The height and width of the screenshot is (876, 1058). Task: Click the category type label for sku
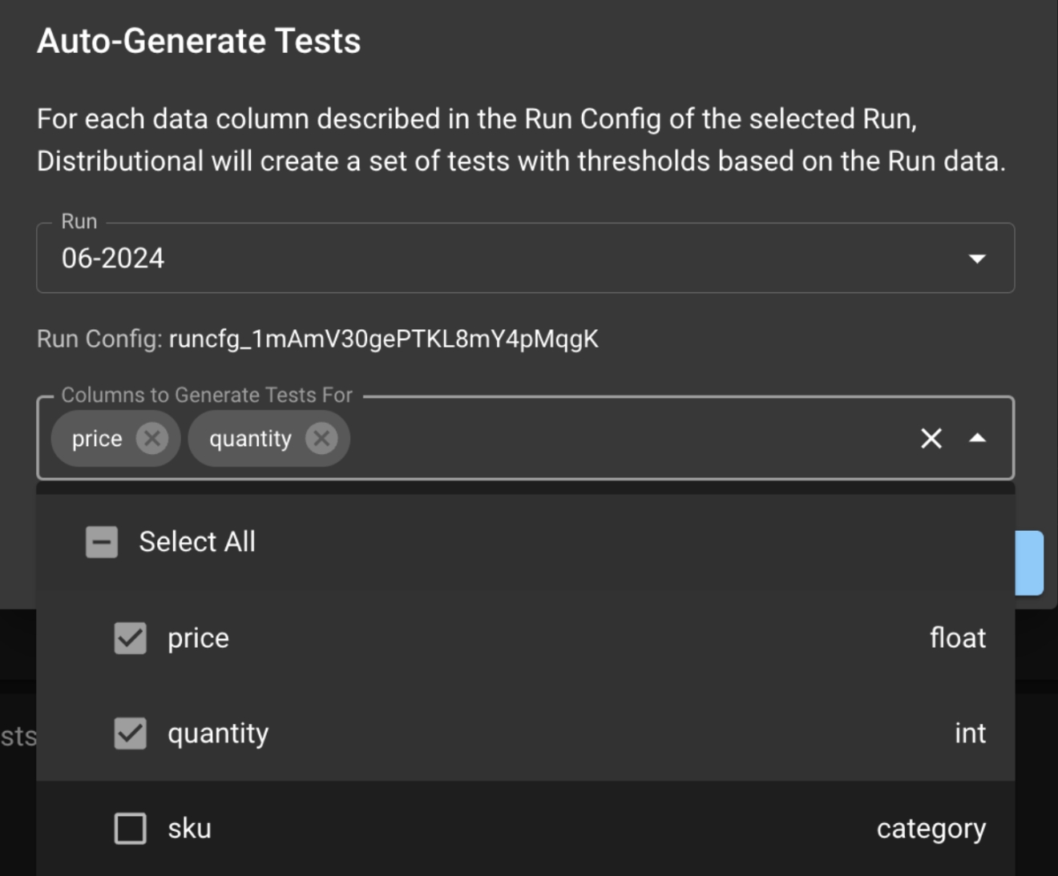[x=931, y=829]
